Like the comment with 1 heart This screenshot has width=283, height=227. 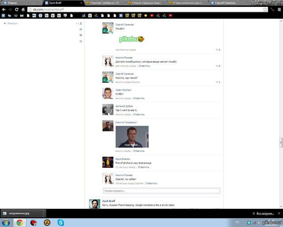click(x=218, y=82)
